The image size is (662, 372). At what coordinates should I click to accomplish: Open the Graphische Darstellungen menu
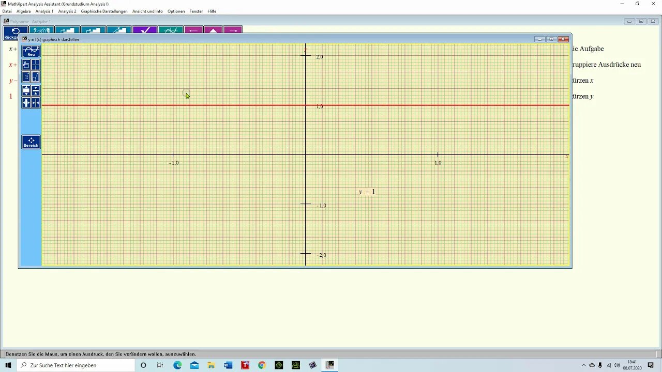click(x=104, y=11)
